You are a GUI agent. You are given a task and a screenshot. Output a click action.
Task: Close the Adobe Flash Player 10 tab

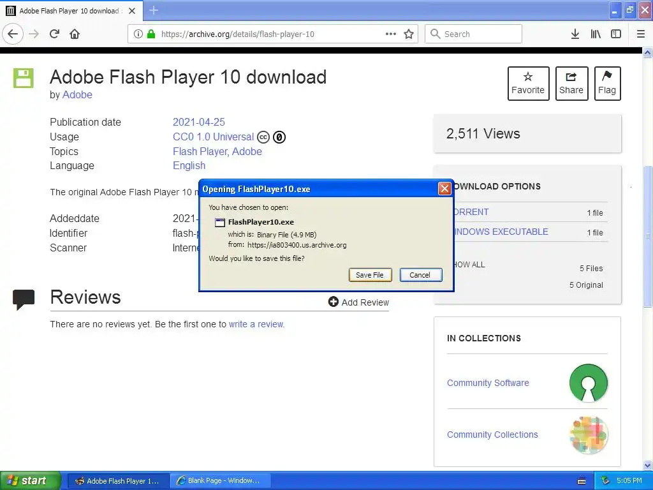pyautogui.click(x=132, y=11)
